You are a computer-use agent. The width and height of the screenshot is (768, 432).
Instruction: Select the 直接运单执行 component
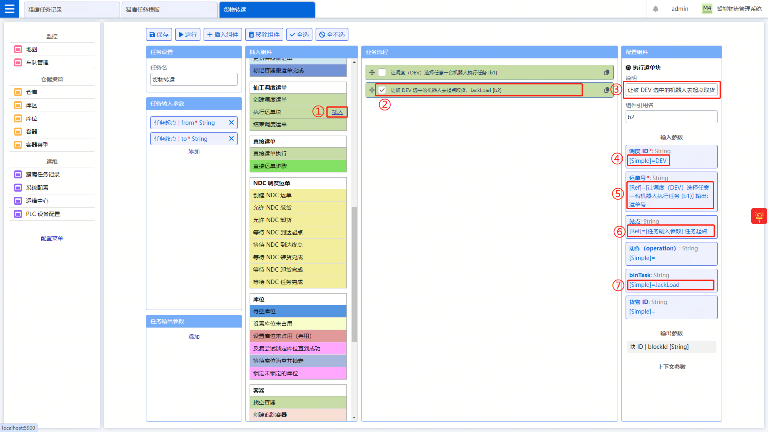298,154
